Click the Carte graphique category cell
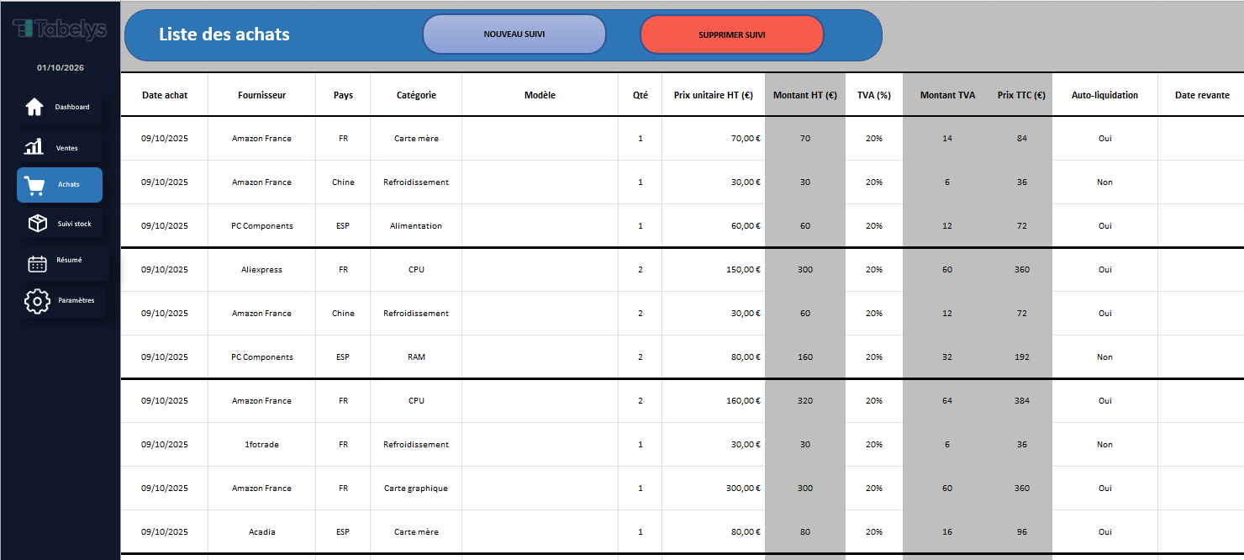The height and width of the screenshot is (560, 1244). pos(416,489)
